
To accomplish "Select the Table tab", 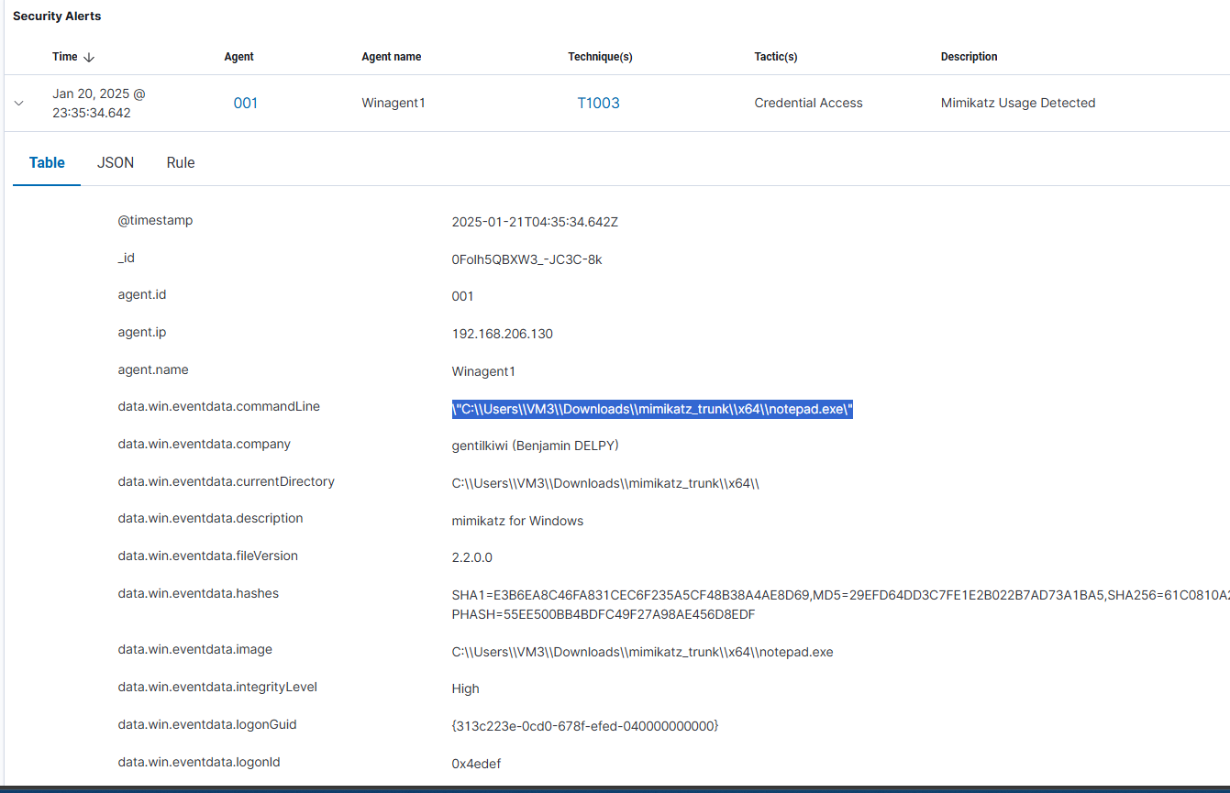I will [x=47, y=162].
